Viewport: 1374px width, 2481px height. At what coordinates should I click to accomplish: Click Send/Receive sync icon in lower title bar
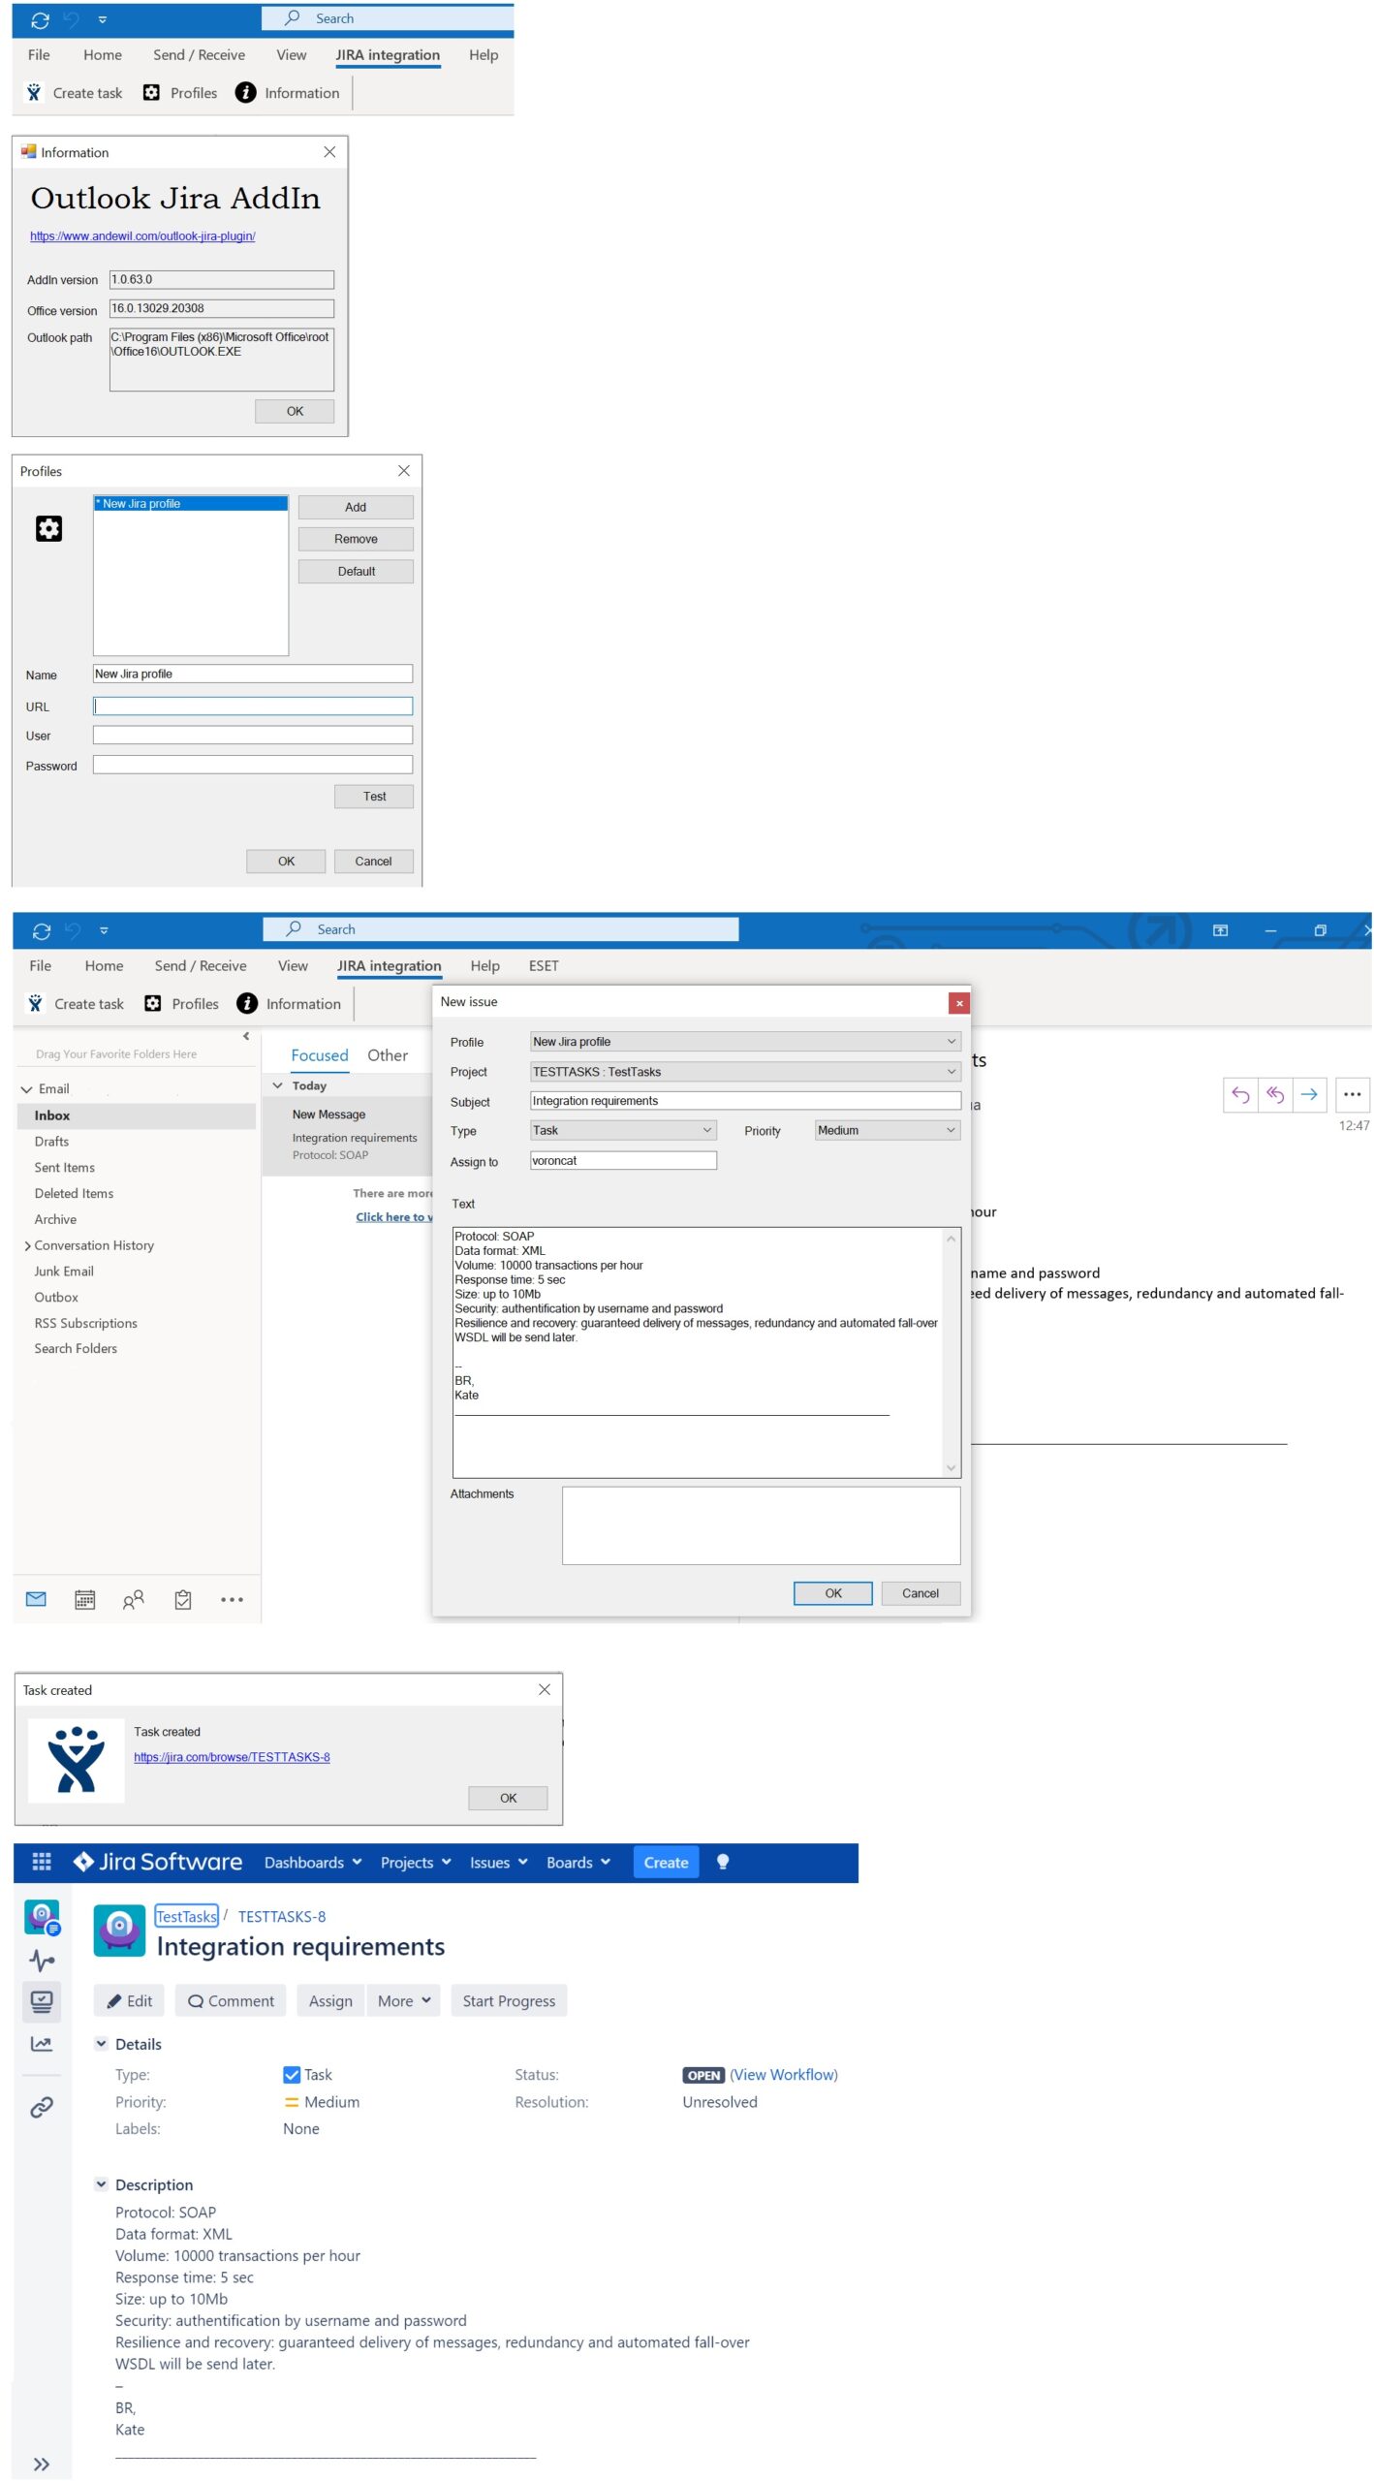tap(41, 930)
